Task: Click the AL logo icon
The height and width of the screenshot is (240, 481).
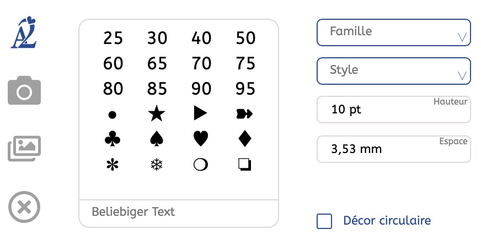Action: tap(23, 33)
